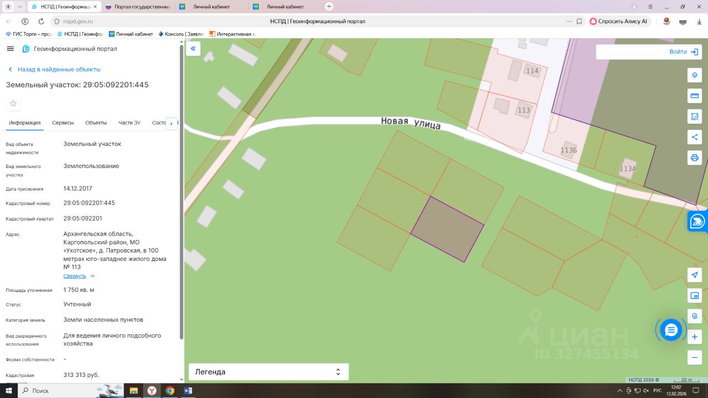The width and height of the screenshot is (708, 398).
Task: Open Chrome from the taskbar
Action: pos(170,390)
